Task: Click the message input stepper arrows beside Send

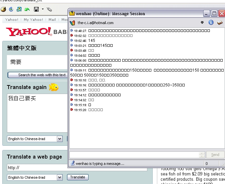Action: click(x=202, y=155)
